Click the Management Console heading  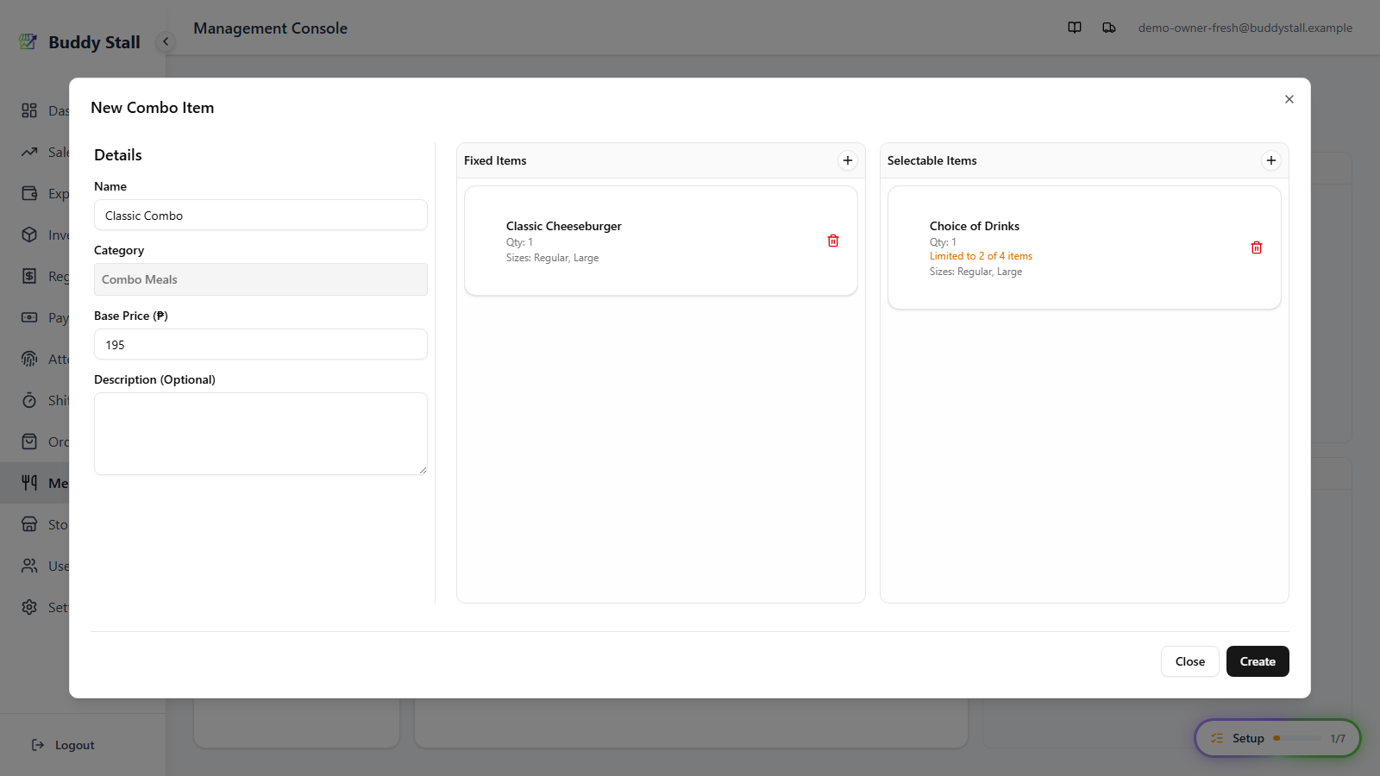click(x=270, y=28)
